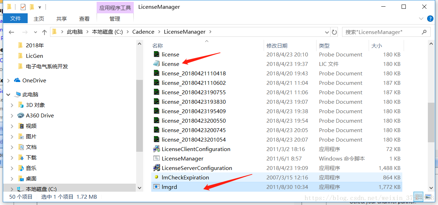Select the 应用程序工具 contextual tab header
Screen dimensions: 438x205
pos(115,8)
